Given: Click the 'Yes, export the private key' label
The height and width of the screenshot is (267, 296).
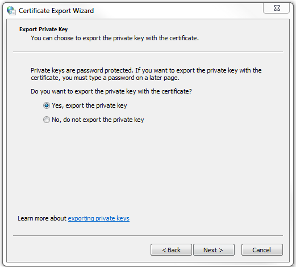Looking at the screenshot, I should (x=89, y=105).
